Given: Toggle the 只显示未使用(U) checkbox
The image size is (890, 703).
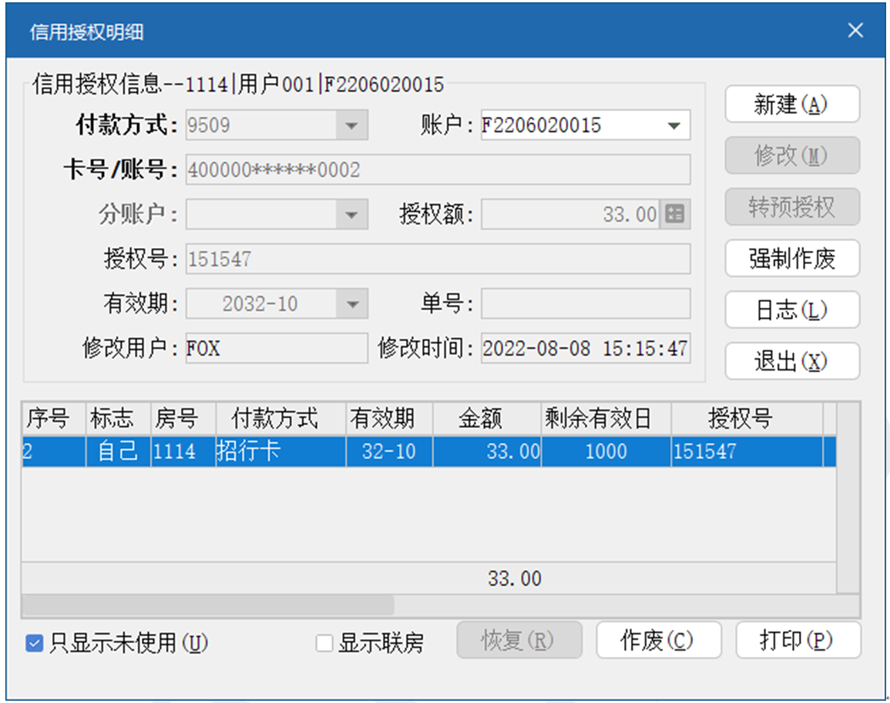Looking at the screenshot, I should (34, 643).
